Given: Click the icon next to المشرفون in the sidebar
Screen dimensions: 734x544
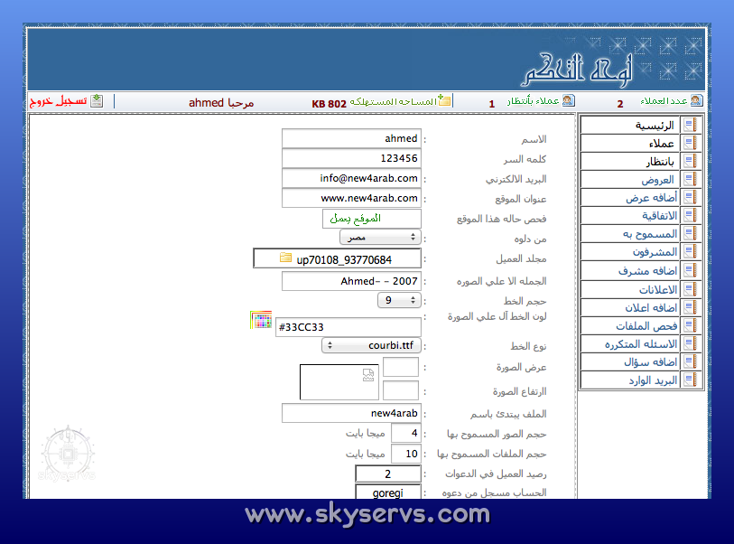Looking at the screenshot, I should click(690, 252).
